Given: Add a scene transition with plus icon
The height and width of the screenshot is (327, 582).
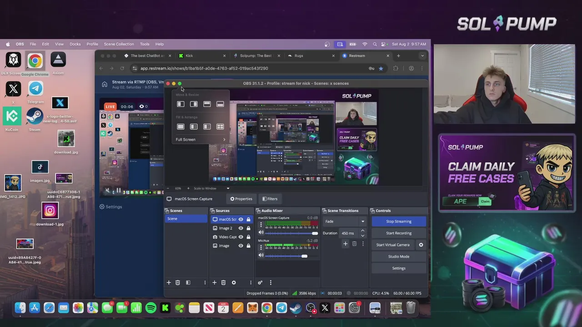Looking at the screenshot, I should pos(345,244).
